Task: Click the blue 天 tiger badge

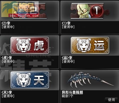Action: pos(30,80)
